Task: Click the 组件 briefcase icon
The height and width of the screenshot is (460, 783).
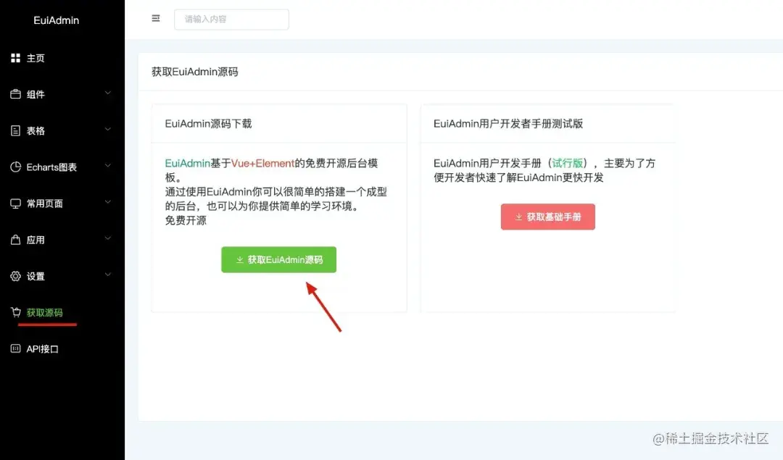Action: [15, 93]
